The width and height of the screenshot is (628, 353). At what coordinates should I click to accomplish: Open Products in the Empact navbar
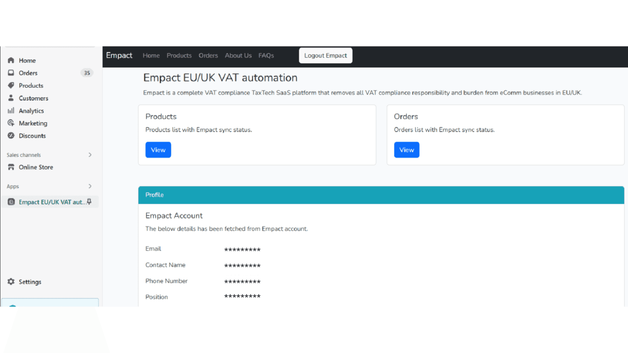click(179, 56)
